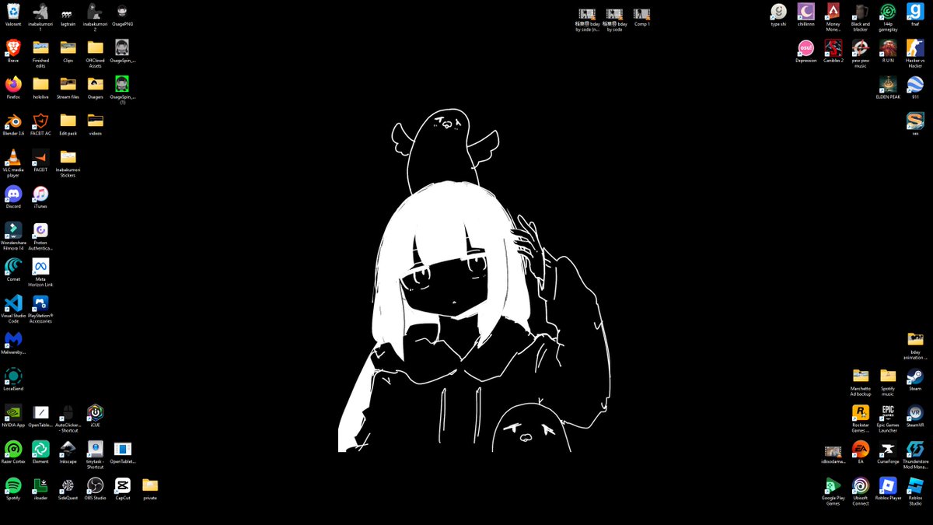
Task: Select the Comp 1 video file
Action: tap(641, 14)
